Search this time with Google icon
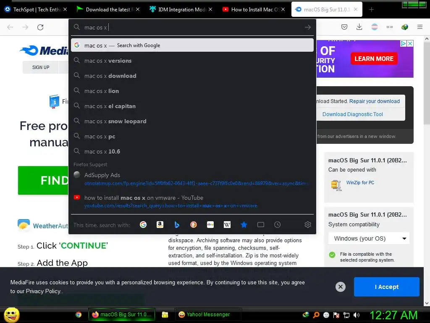The height and width of the screenshot is (323, 430). coord(143,225)
